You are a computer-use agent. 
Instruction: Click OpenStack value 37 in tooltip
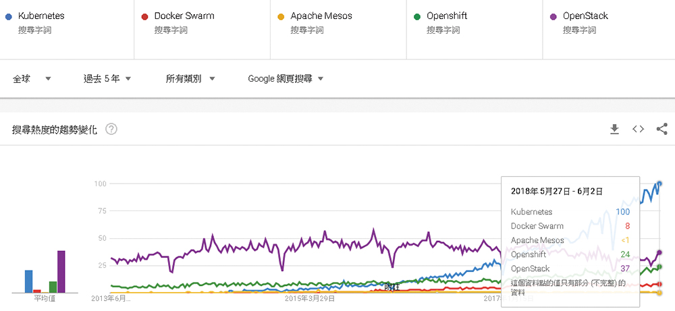tap(626, 268)
